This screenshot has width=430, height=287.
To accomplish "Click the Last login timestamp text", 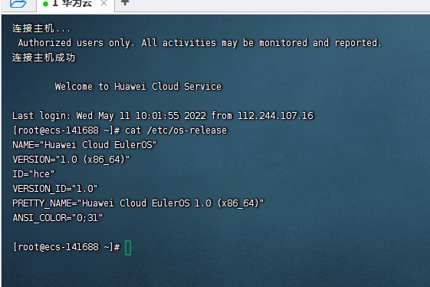I will 162,116.
